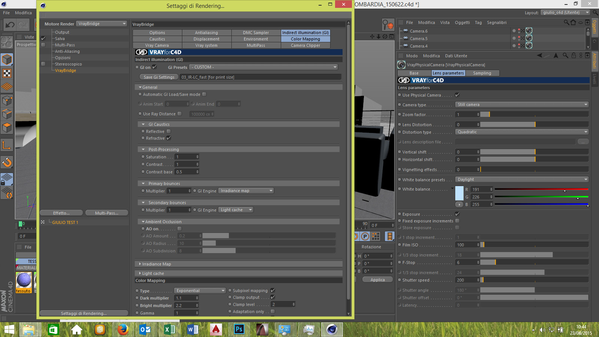Click the up arrow in Attribute Manager

coord(556,55)
